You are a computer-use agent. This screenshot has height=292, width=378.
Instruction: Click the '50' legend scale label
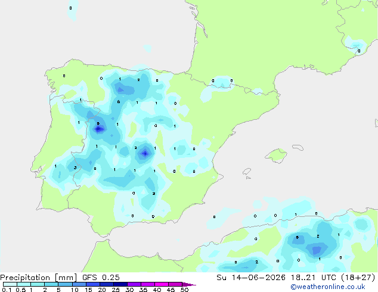click(x=185, y=290)
